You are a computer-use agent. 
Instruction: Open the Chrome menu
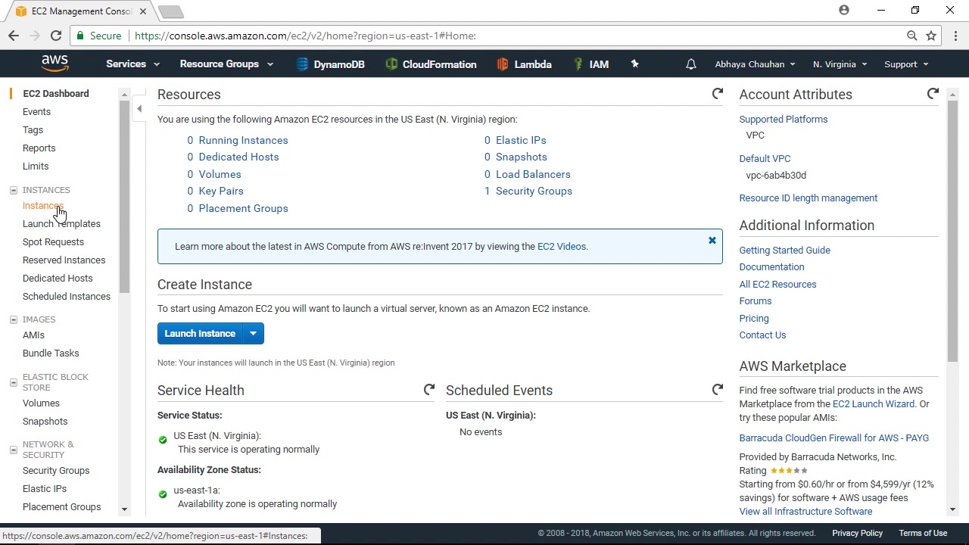956,36
